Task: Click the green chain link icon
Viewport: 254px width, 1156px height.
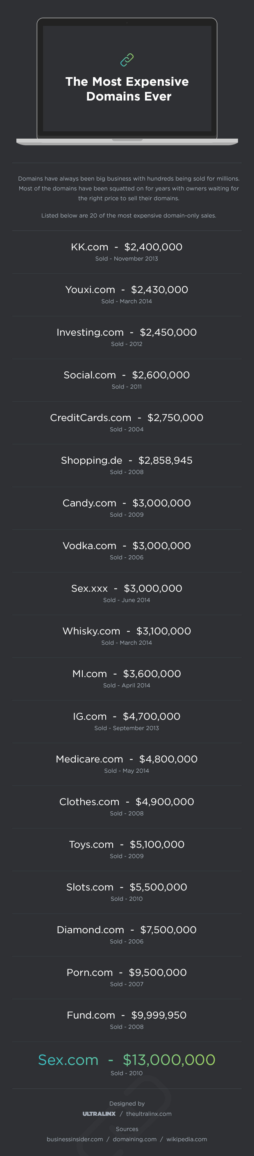Action: pyautogui.click(x=127, y=60)
